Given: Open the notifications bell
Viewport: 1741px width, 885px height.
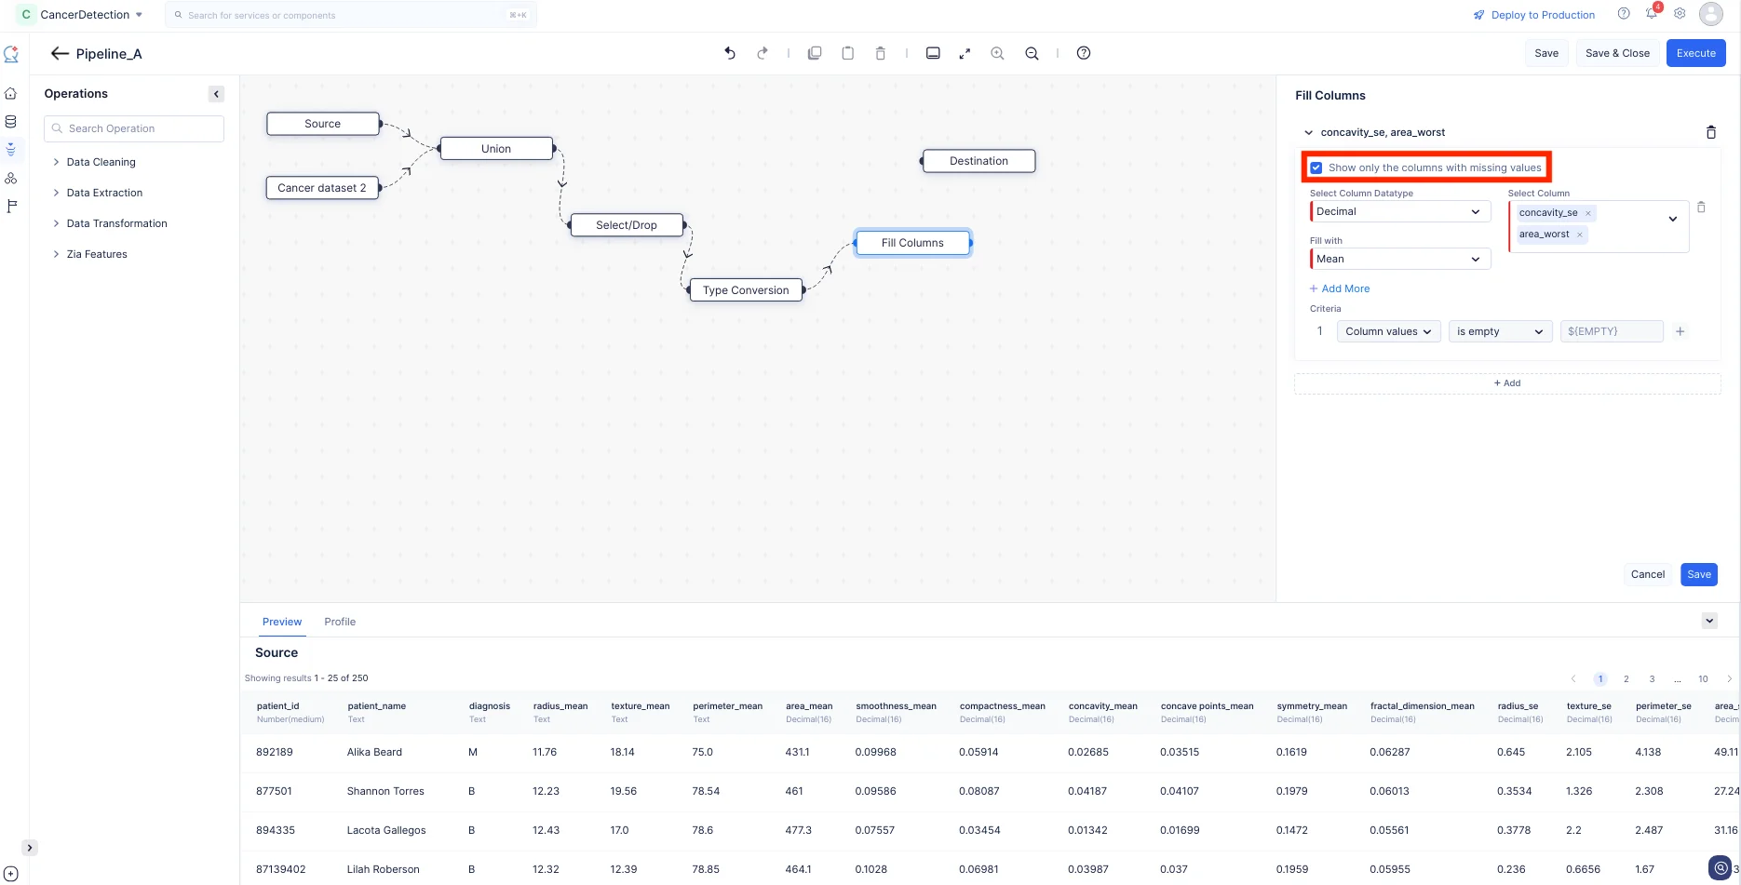Looking at the screenshot, I should tap(1652, 14).
